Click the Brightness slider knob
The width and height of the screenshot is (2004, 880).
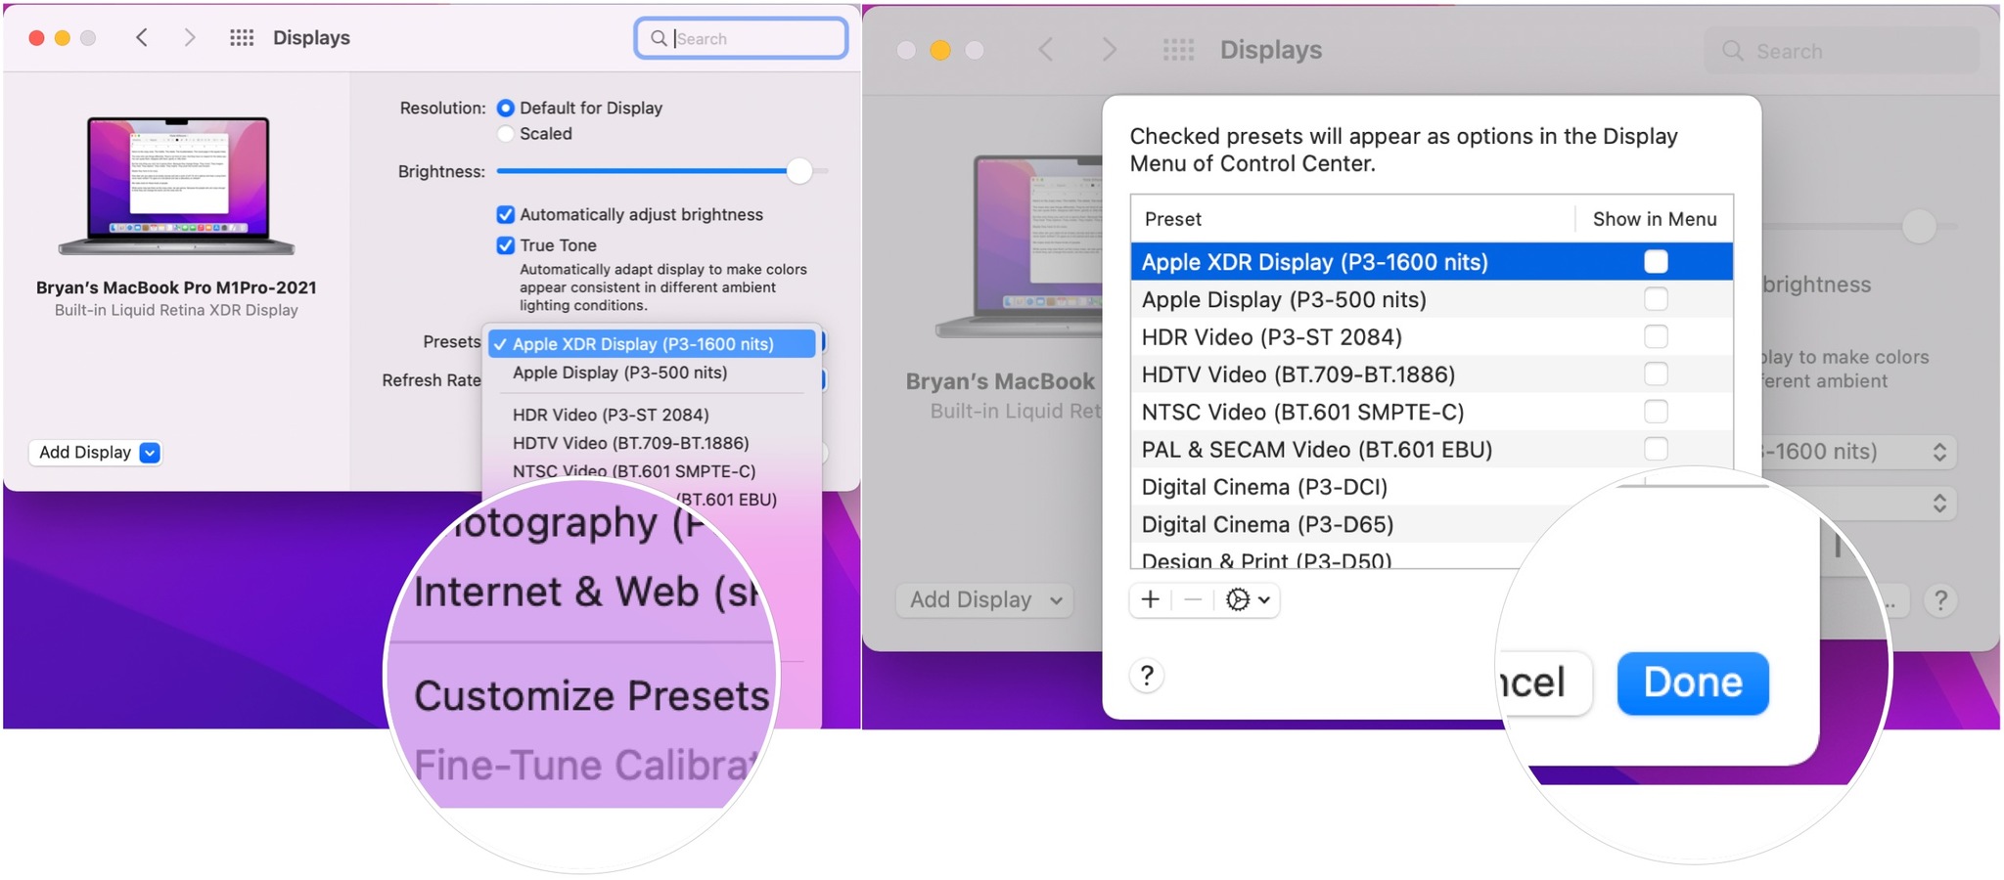point(799,171)
